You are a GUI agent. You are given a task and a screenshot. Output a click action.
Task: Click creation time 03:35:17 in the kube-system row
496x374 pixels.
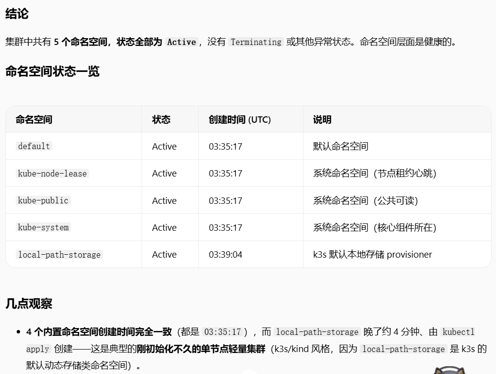(226, 227)
